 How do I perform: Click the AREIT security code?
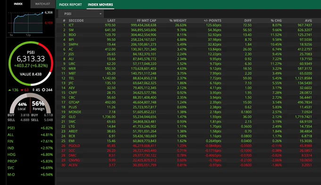pyautogui.click(x=73, y=131)
